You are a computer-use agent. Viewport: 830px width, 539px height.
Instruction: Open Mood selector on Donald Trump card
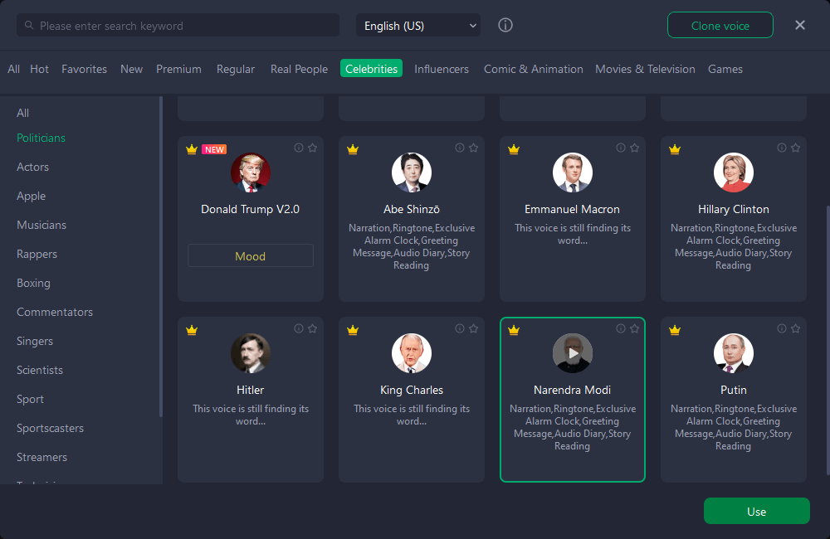point(251,256)
